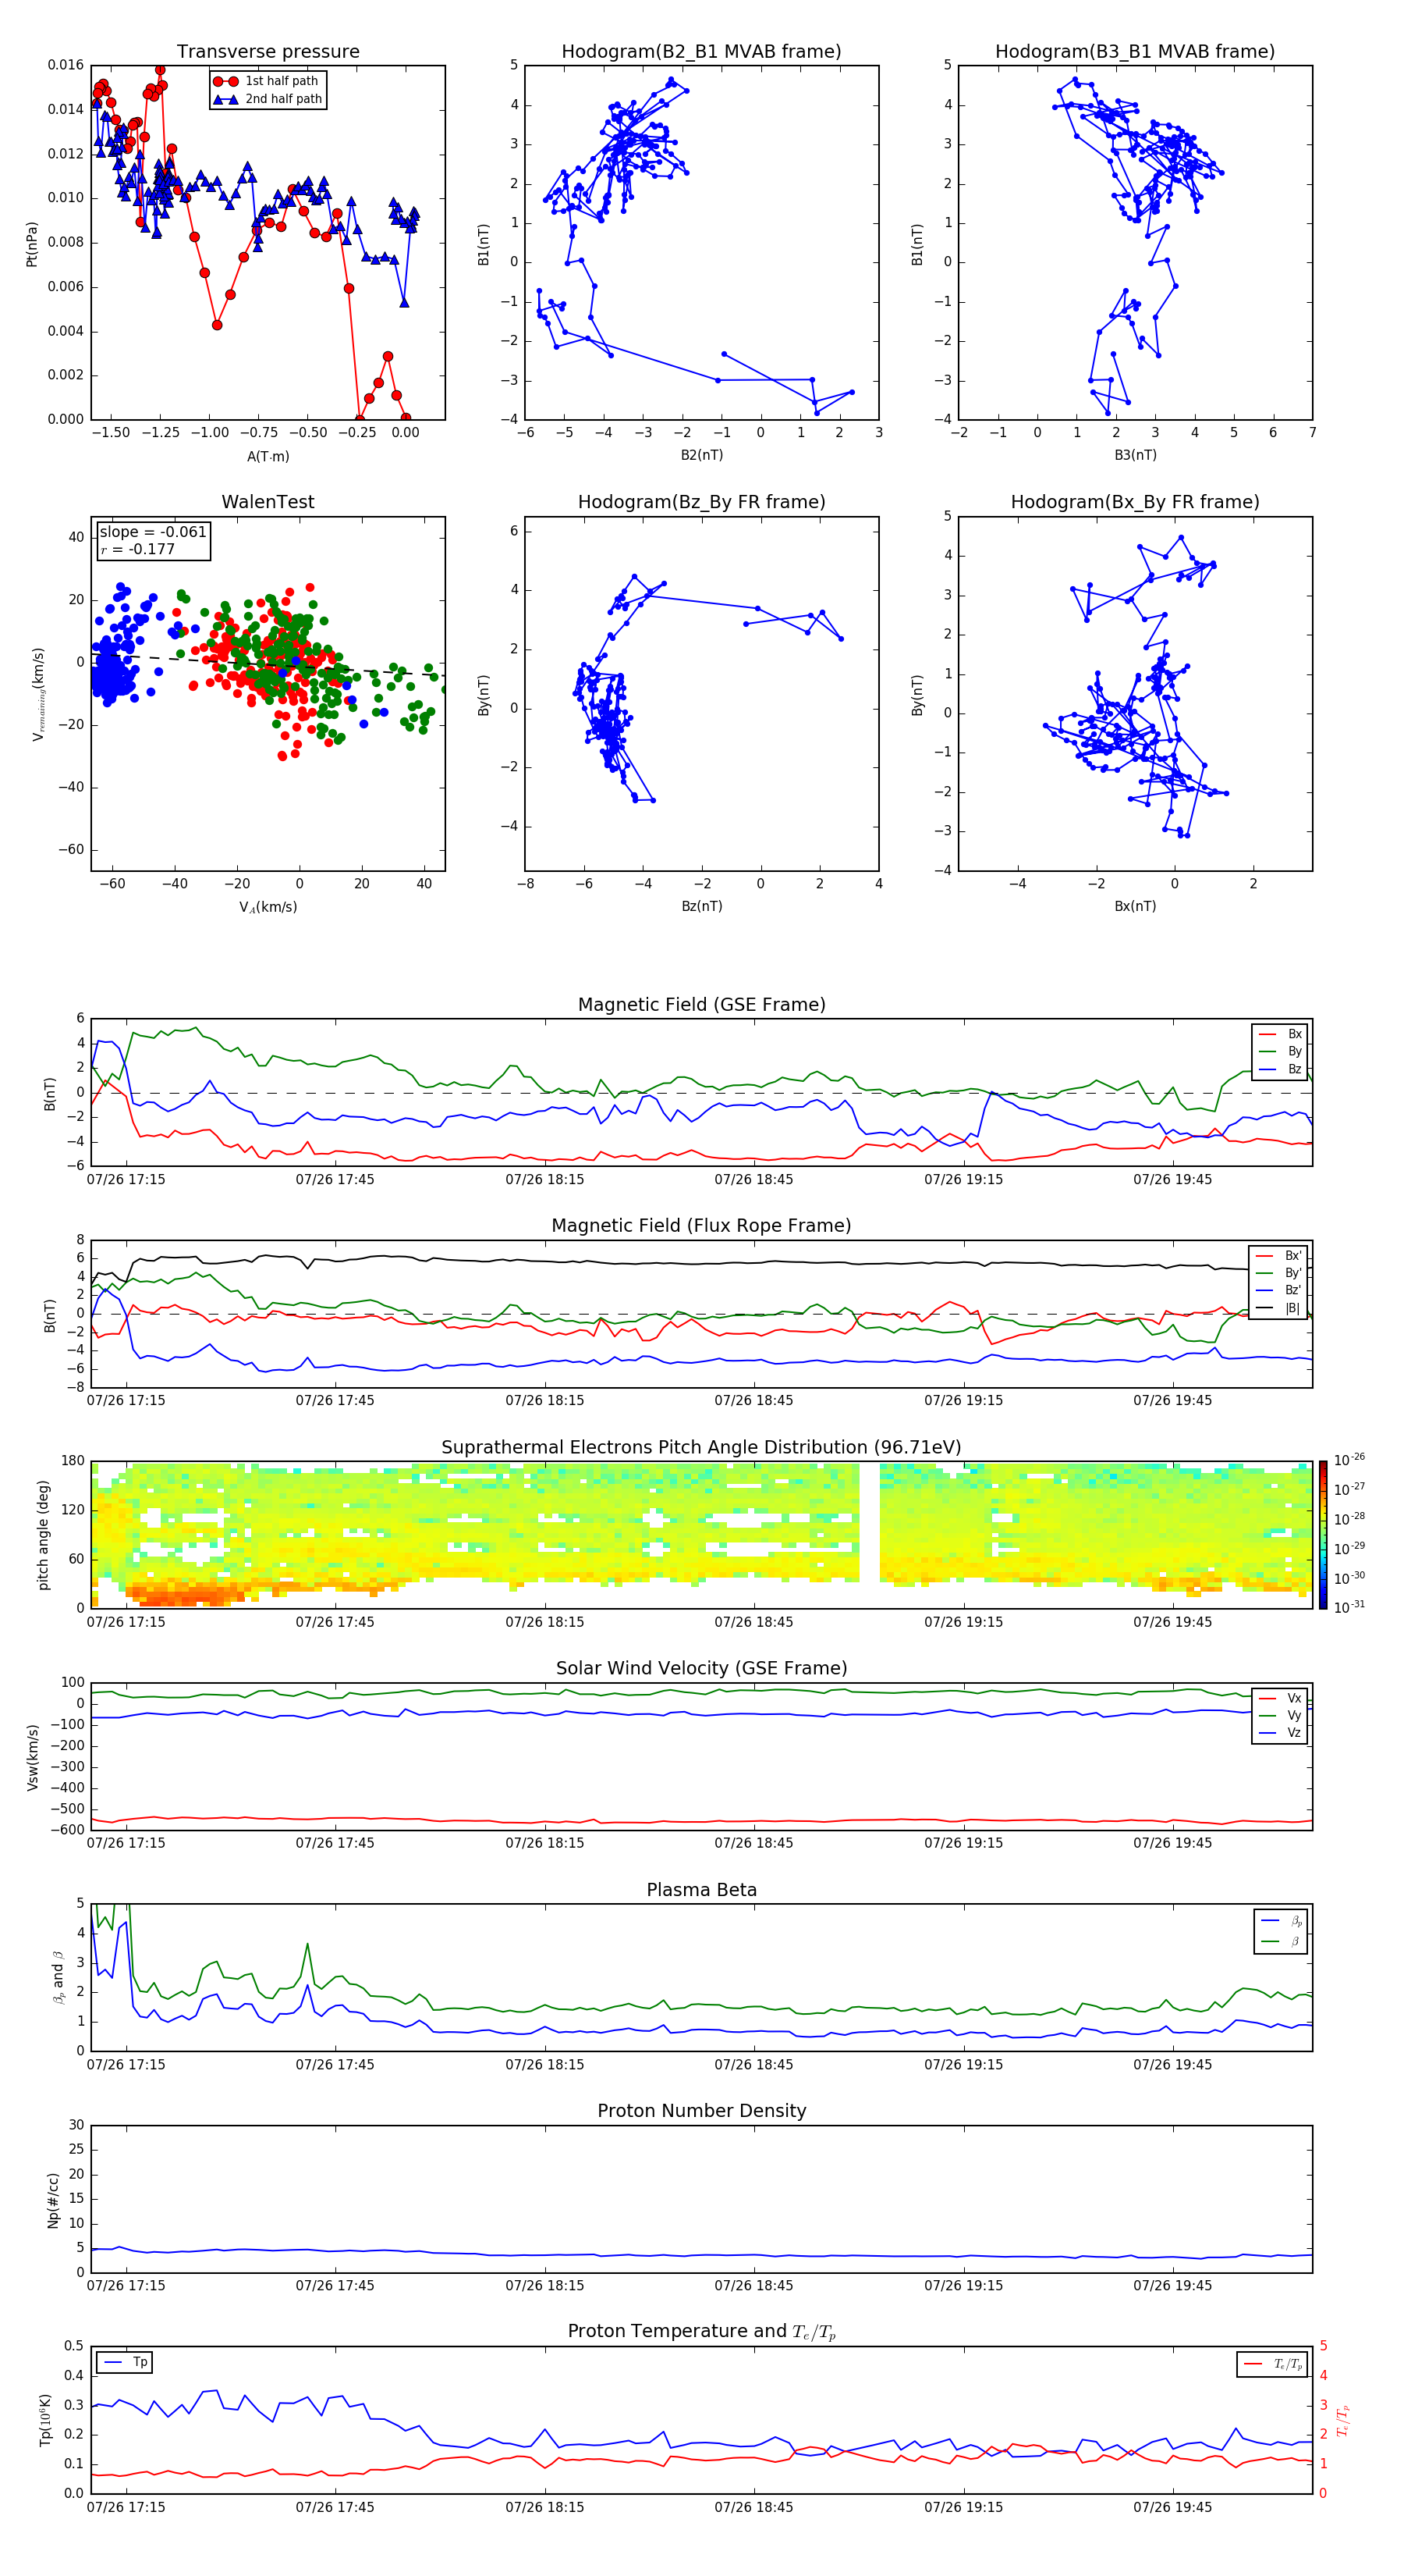Select the Vx legend entry

(x=1280, y=1698)
